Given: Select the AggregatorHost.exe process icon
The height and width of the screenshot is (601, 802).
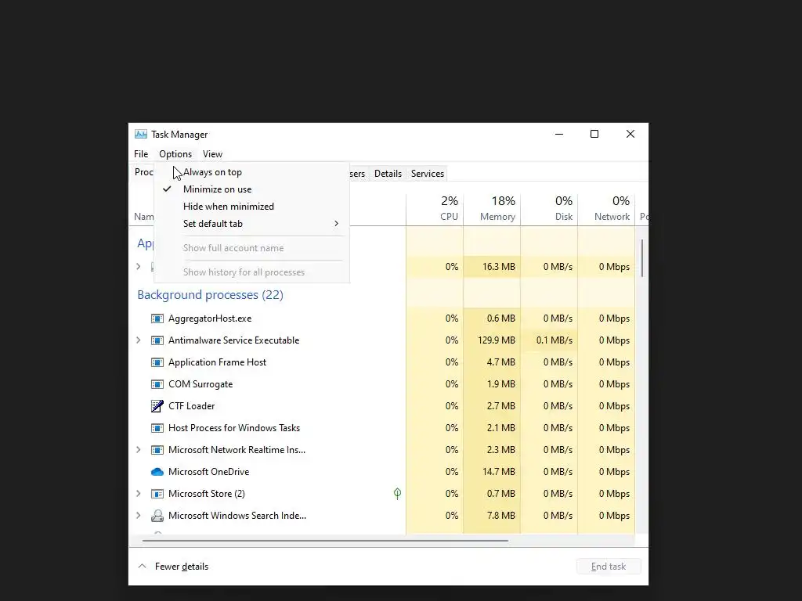Looking at the screenshot, I should [x=157, y=318].
